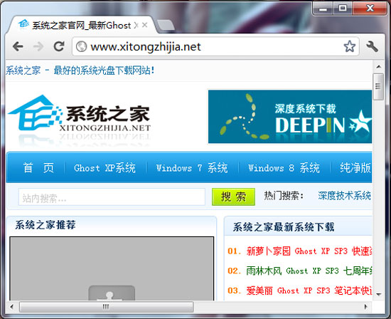Open 爱美丽 Ghost XP SP3 download link
The height and width of the screenshot is (319, 391).
[x=309, y=291]
